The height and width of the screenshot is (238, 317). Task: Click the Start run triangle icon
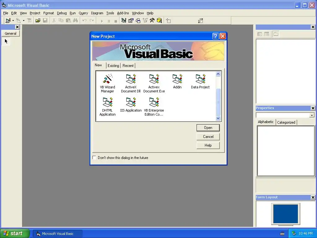(102, 21)
